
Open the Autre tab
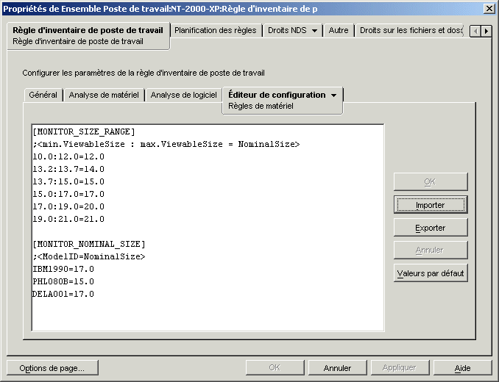pos(339,30)
